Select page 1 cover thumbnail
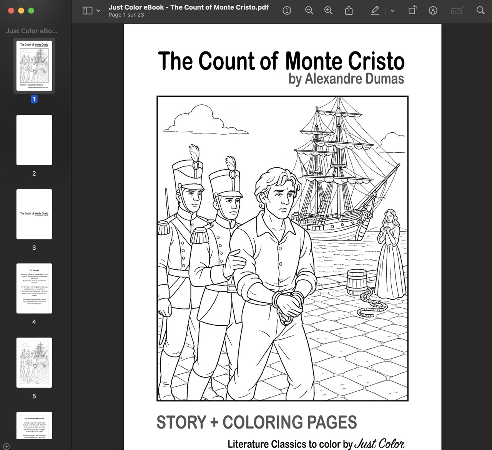Screen dimensions: 492x450 pyautogui.click(x=34, y=66)
